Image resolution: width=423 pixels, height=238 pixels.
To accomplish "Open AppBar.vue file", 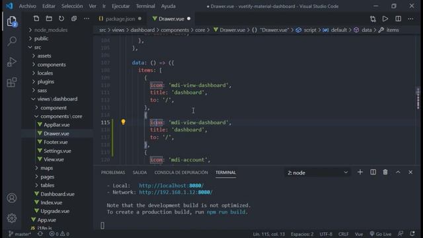I will tap(57, 125).
